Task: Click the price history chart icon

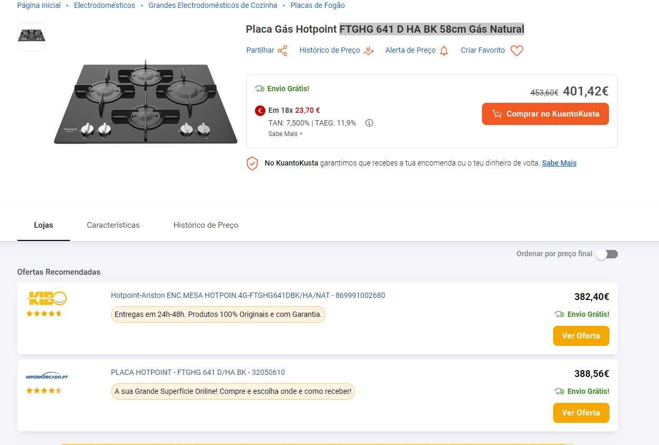Action: 369,51
